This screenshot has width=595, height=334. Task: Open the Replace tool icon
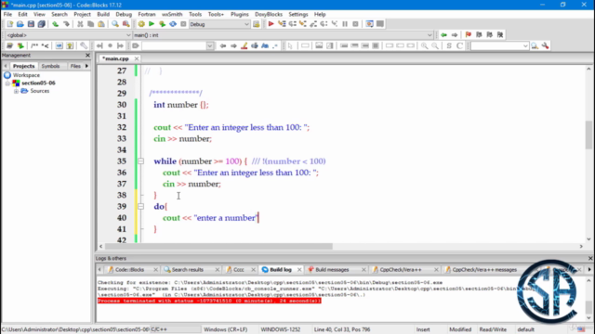pos(126,24)
